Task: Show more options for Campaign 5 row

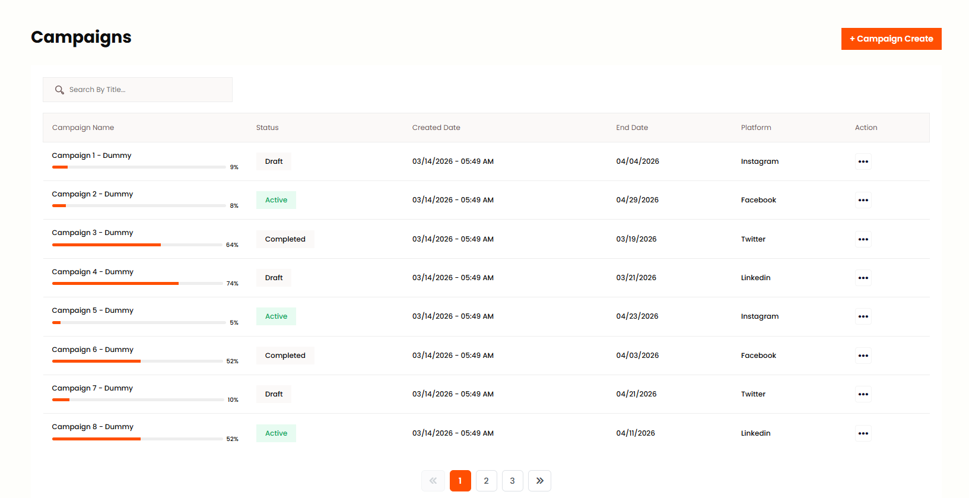Action: point(863,316)
